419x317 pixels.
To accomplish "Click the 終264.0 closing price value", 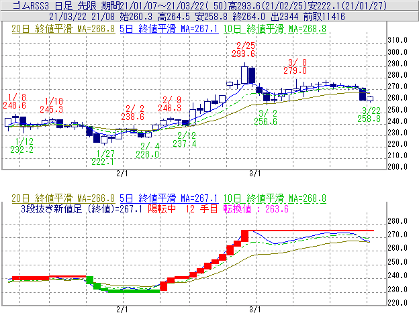I will 248,17.
